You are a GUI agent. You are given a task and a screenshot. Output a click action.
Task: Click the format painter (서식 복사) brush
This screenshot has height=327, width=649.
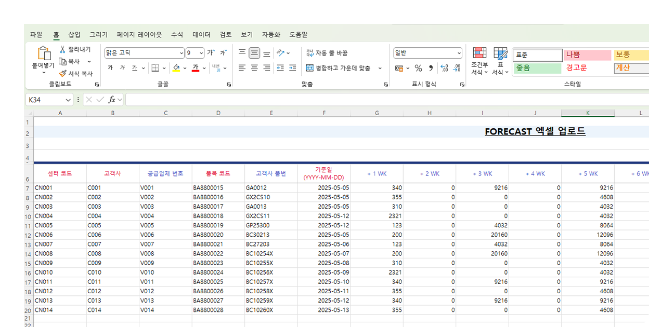click(x=63, y=74)
